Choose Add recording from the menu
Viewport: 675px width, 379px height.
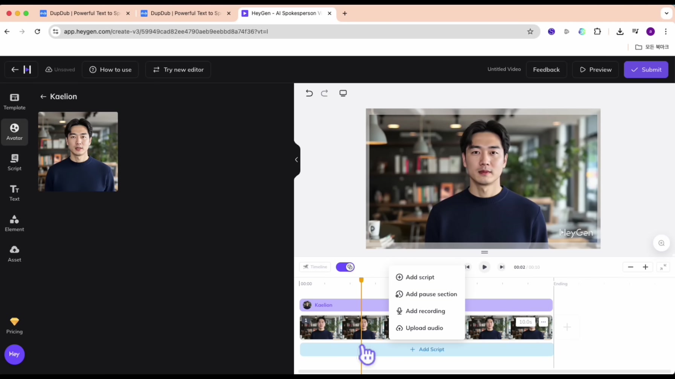tap(427, 311)
